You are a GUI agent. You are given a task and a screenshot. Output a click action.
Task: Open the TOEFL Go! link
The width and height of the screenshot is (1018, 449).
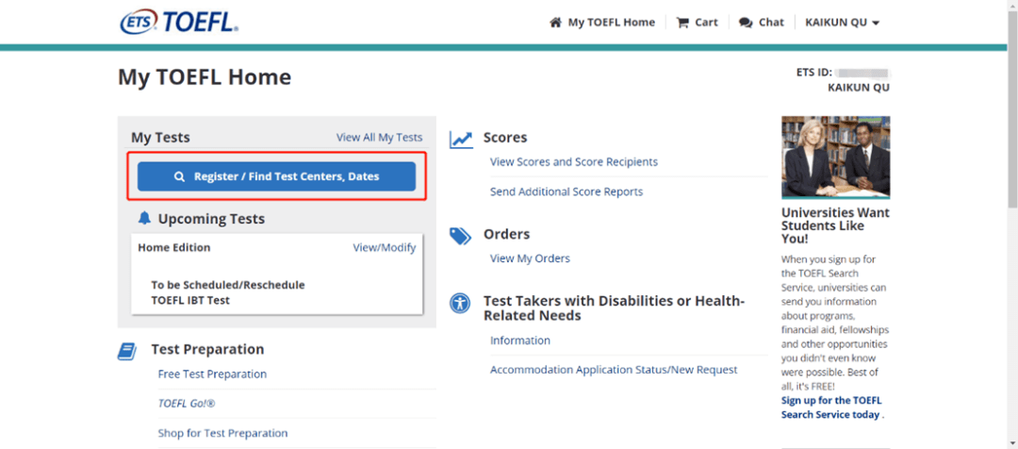point(187,404)
